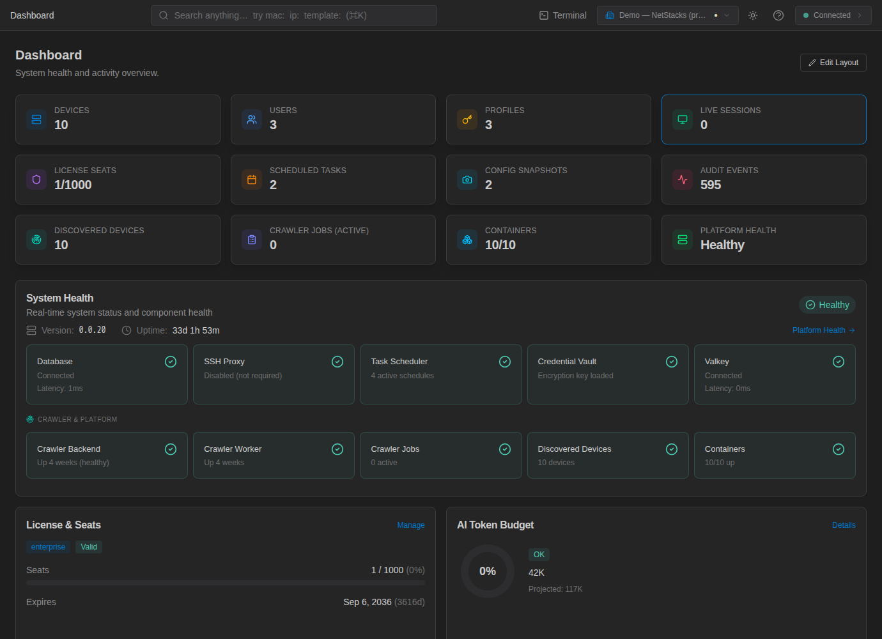Click the Valkey status check icon
This screenshot has width=882, height=639.
839,362
